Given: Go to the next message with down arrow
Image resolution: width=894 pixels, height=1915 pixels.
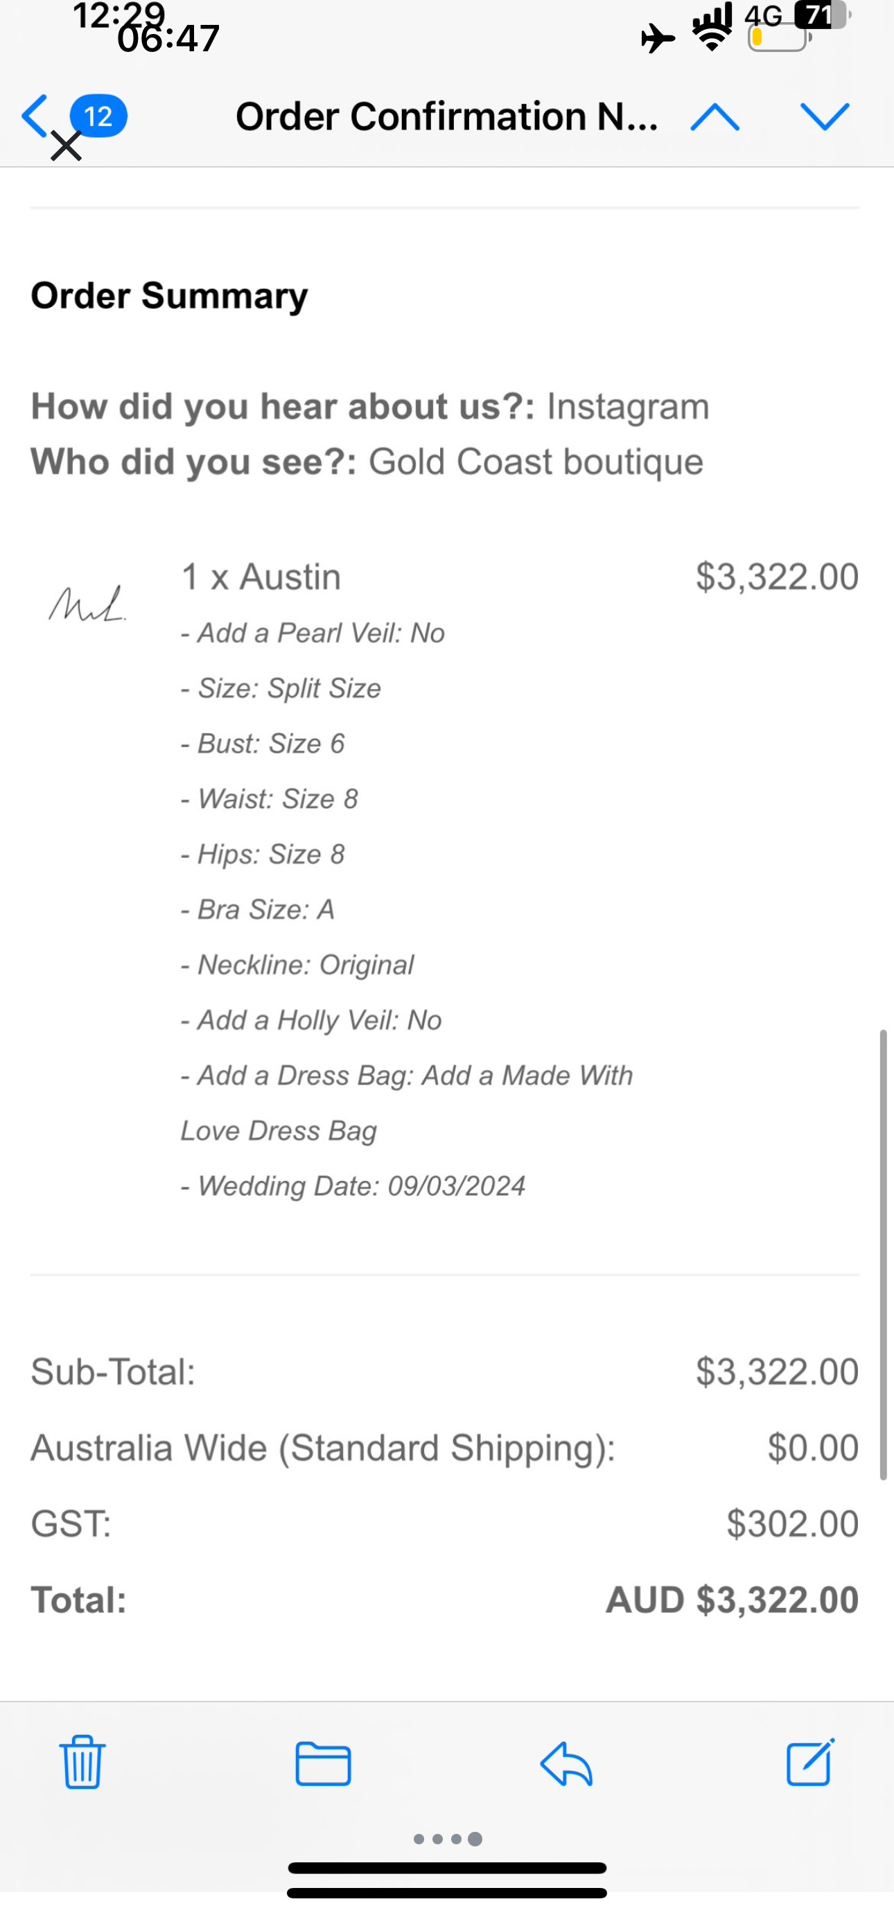Looking at the screenshot, I should coord(825,116).
